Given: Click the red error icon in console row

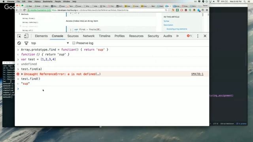Looking at the screenshot, I should click(x=18, y=74).
